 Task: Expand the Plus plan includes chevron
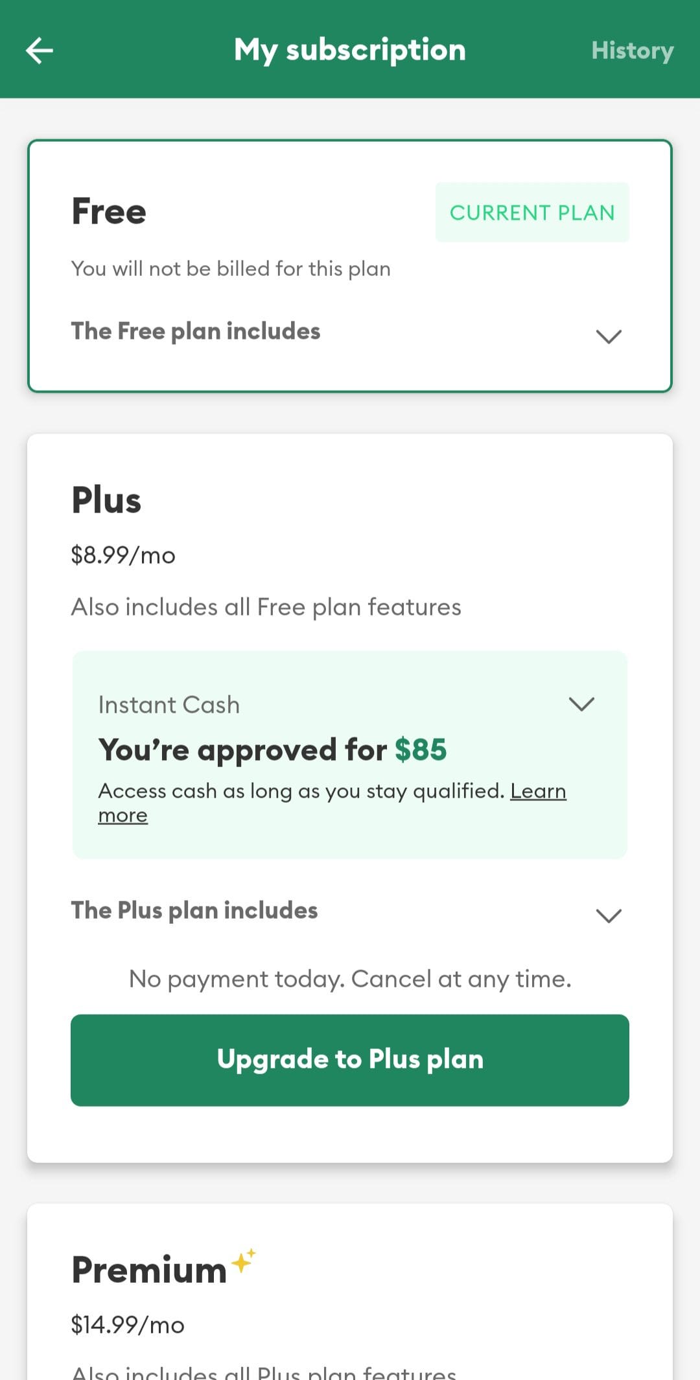pos(609,915)
